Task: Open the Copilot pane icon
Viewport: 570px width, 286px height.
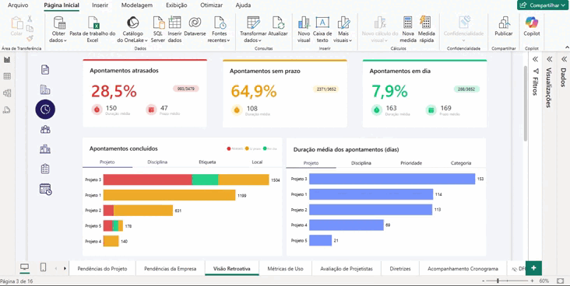Action: [x=532, y=23]
